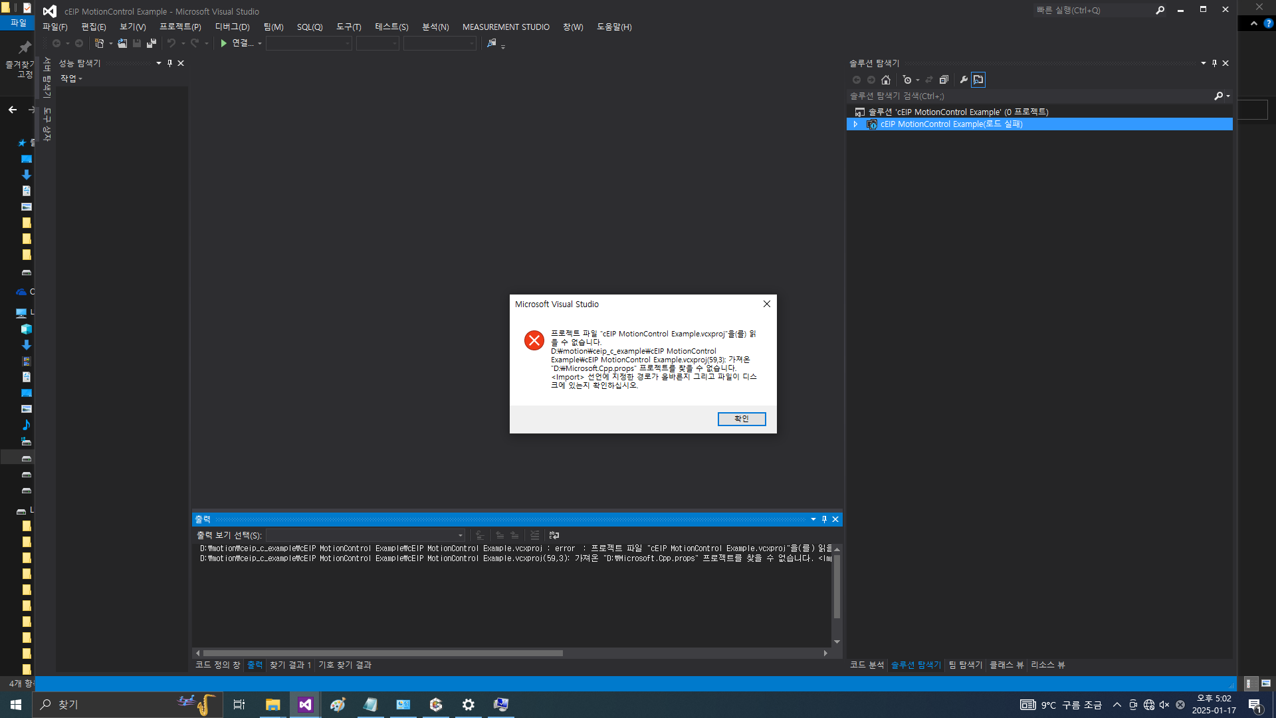Expand the cEIP MotionControl Example project node
The image size is (1276, 718).
[856, 124]
